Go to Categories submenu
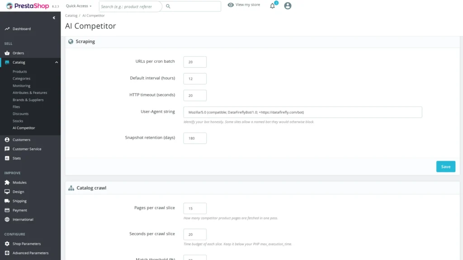This screenshot has width=463, height=260. [22, 79]
